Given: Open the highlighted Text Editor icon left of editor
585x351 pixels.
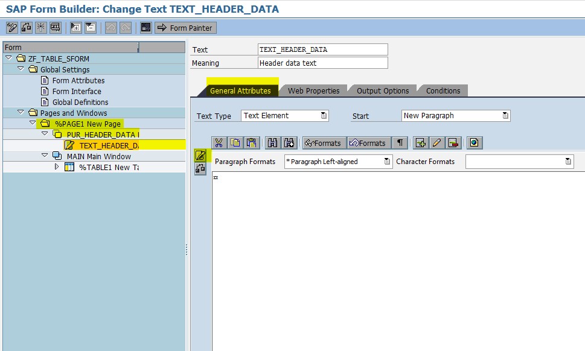Looking at the screenshot, I should click(200, 155).
